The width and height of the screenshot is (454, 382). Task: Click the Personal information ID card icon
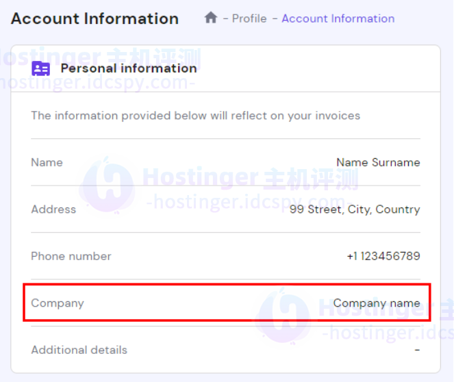pos(41,68)
